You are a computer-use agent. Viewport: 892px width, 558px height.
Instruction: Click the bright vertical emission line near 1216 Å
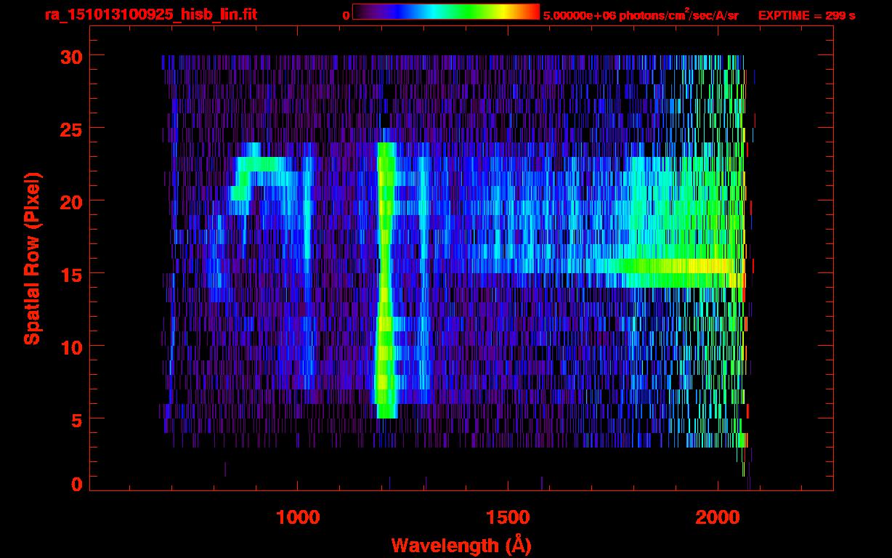pyautogui.click(x=385, y=280)
